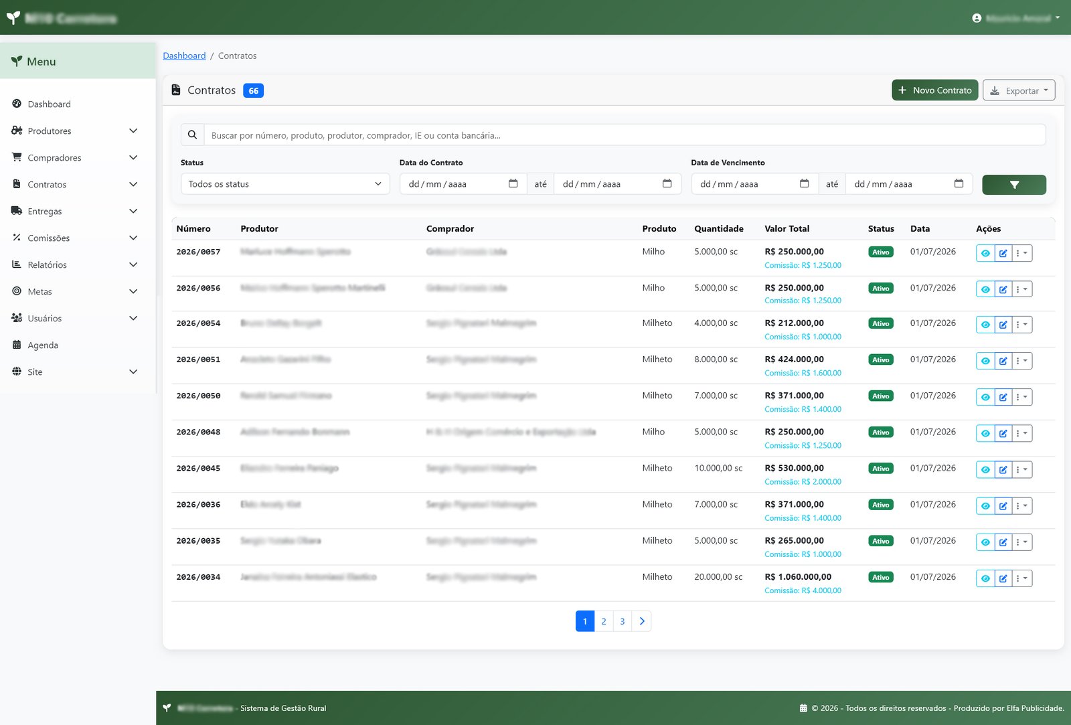The image size is (1071, 725).
Task: View contract 2026/0057 details eye icon
Action: [x=985, y=253]
